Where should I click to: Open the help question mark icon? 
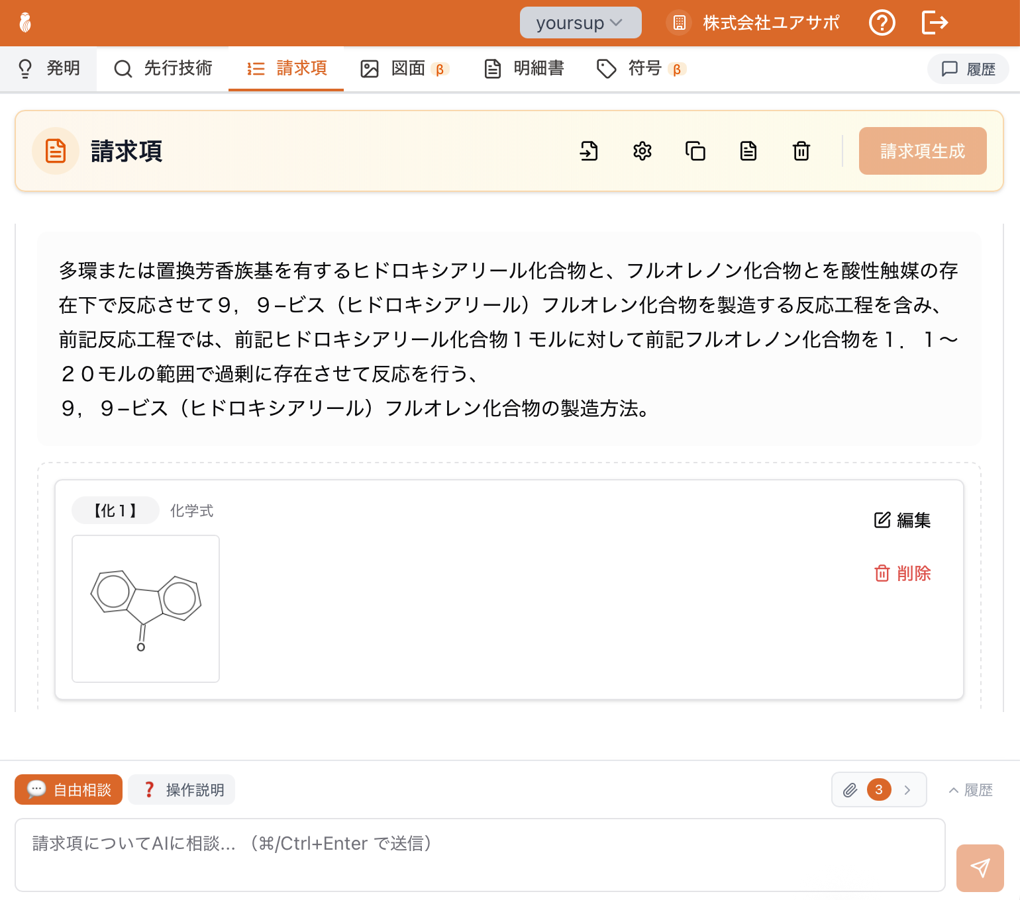tap(882, 22)
